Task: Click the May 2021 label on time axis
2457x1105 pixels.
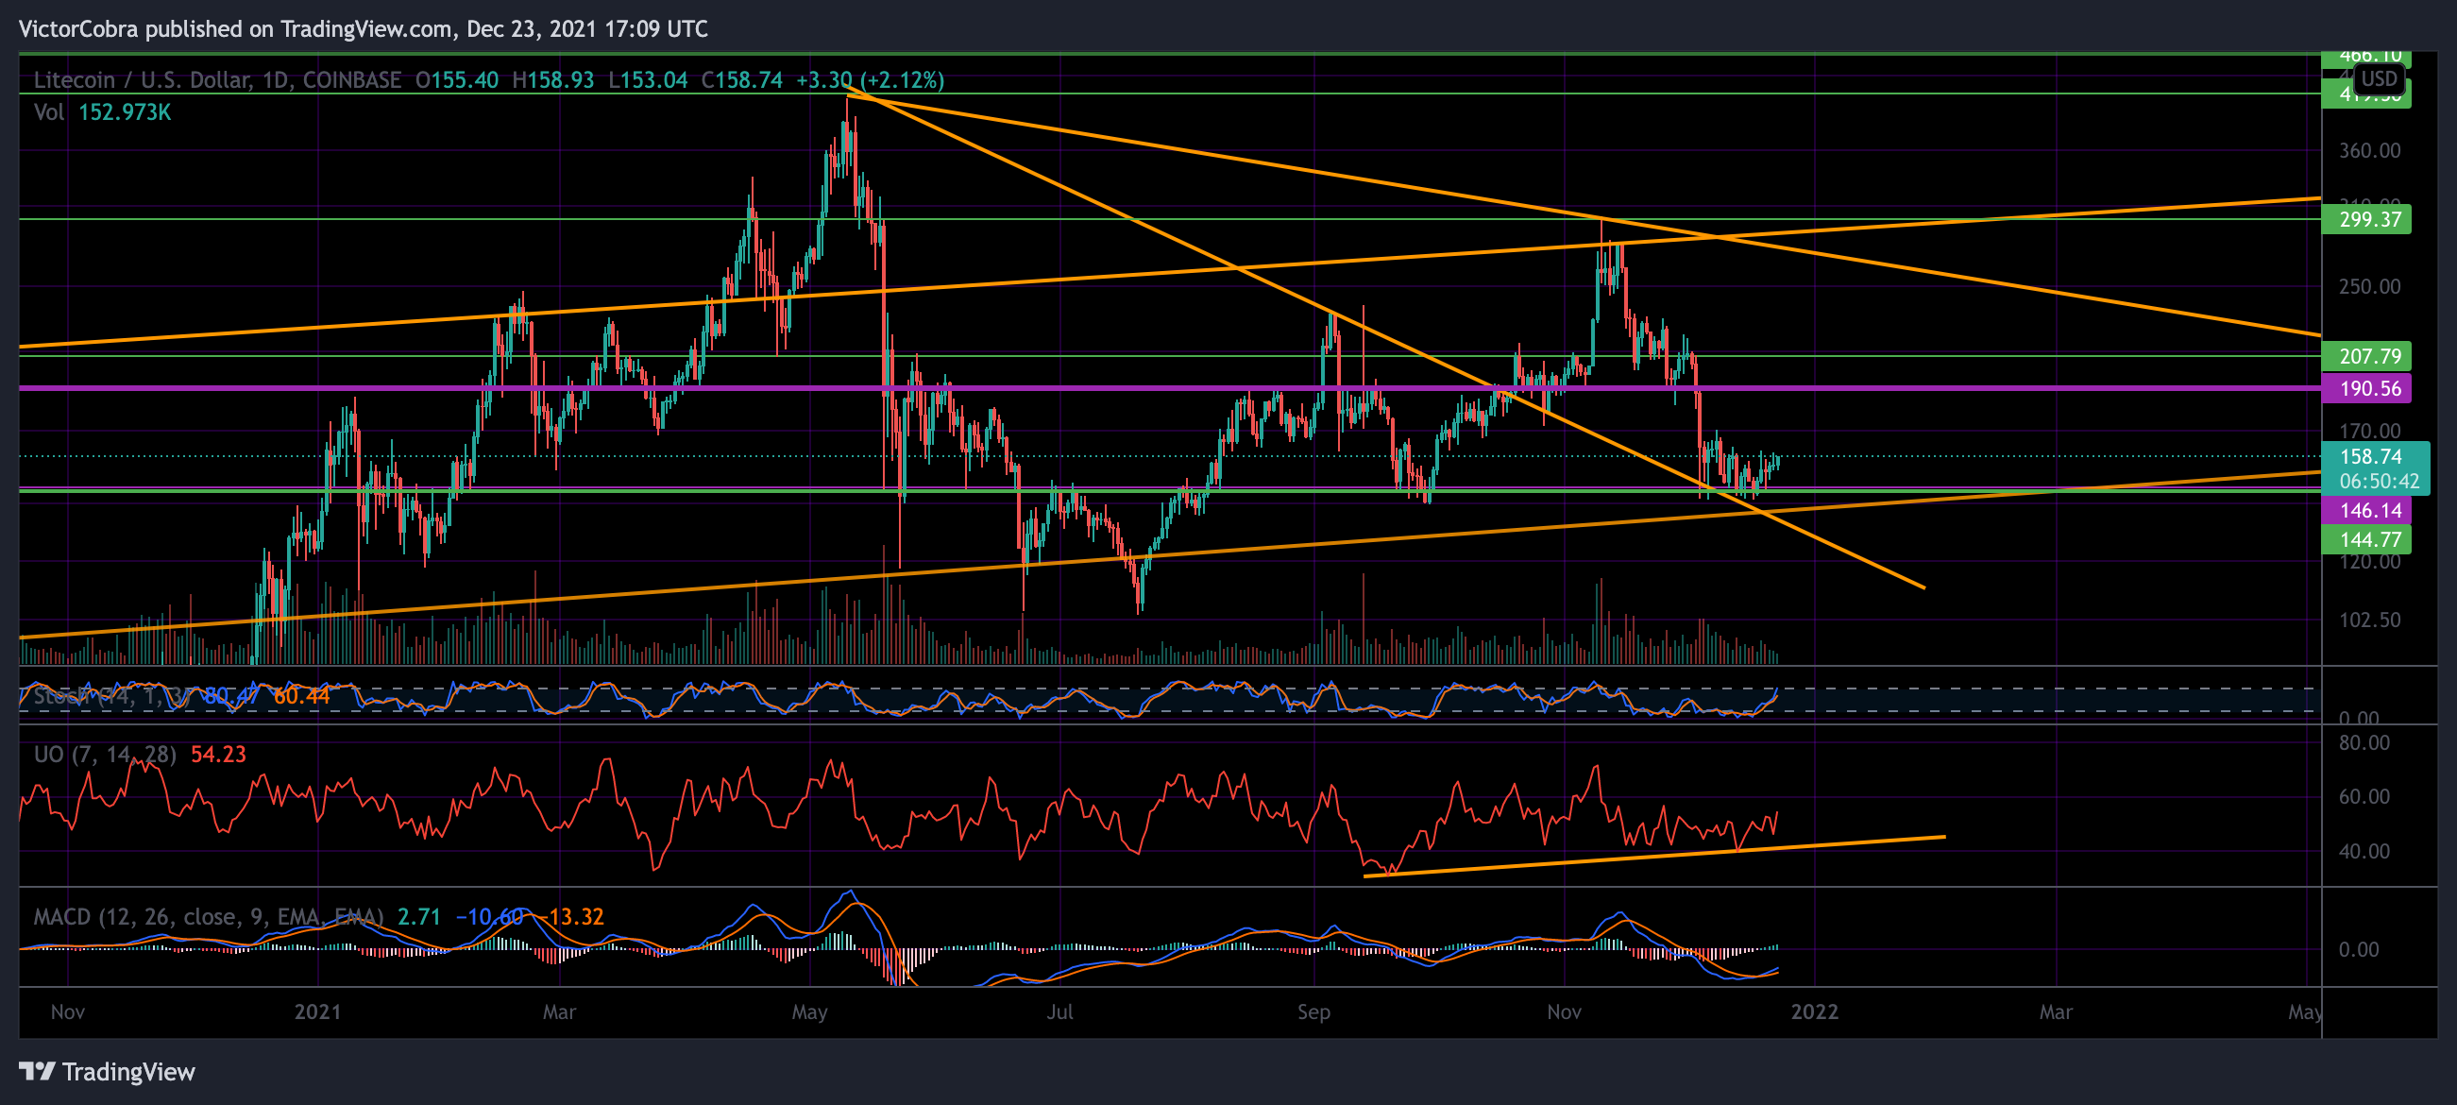Action: coord(809,1011)
